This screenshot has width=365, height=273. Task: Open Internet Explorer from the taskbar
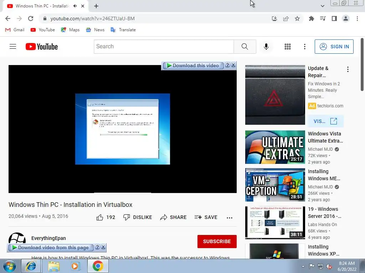(31, 266)
